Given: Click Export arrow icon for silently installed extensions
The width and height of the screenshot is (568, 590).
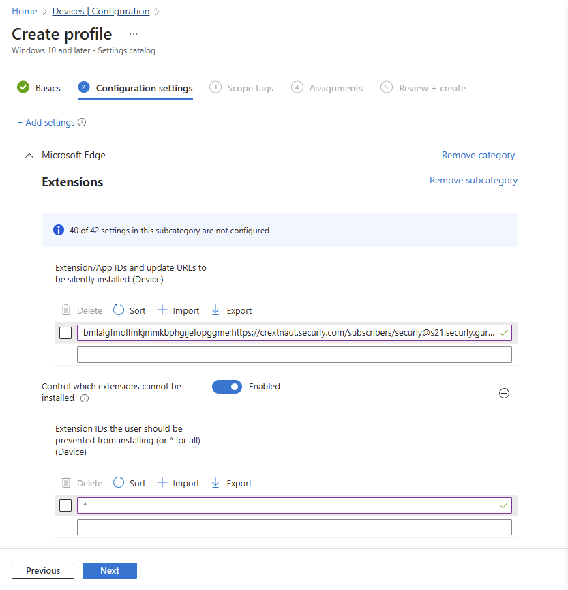Looking at the screenshot, I should coord(215,310).
